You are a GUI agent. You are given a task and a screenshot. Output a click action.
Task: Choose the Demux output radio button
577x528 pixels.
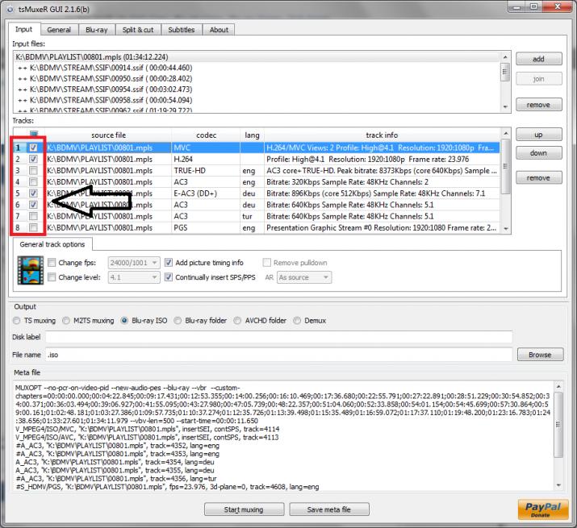pos(297,320)
